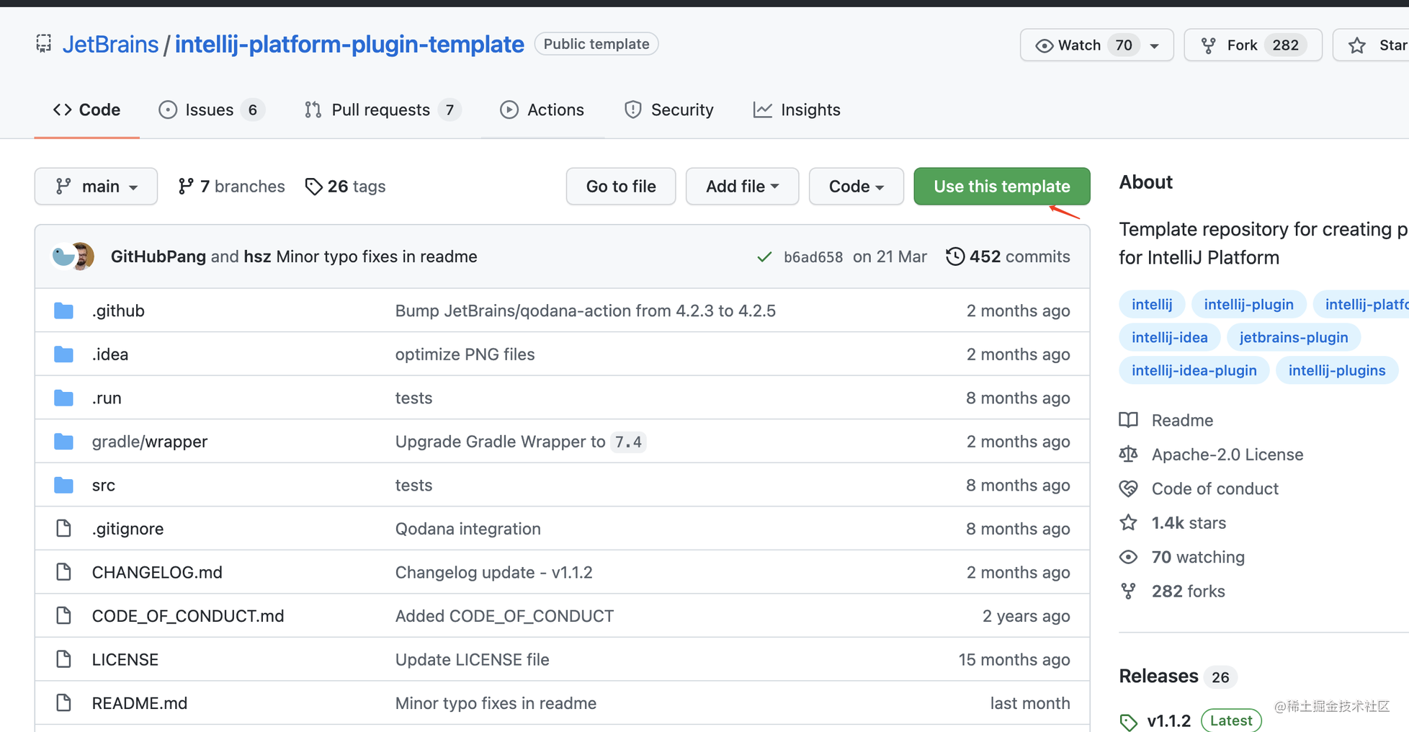Click the Use this template button

tap(1001, 187)
